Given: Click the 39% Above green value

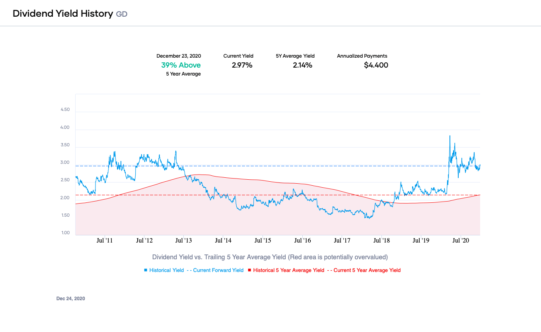Looking at the screenshot, I should tap(181, 65).
